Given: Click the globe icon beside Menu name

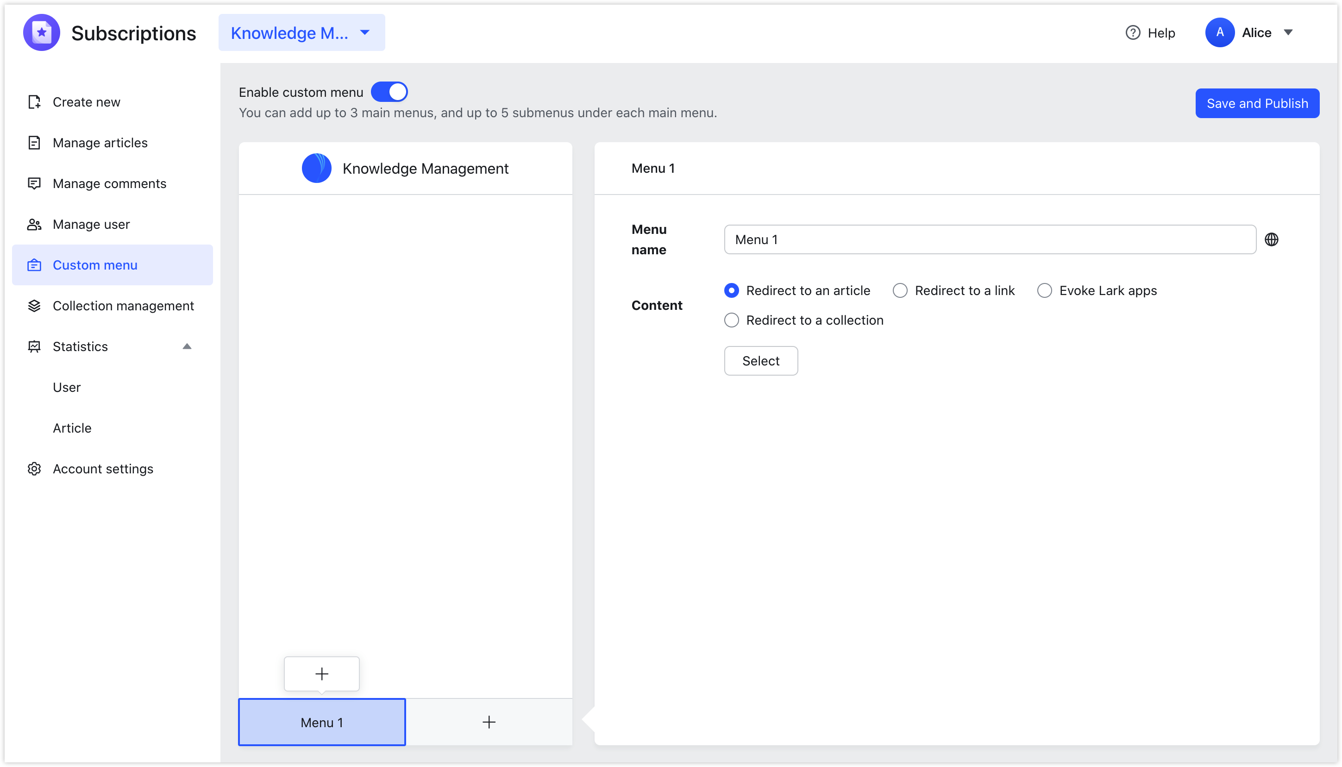Looking at the screenshot, I should [x=1272, y=239].
